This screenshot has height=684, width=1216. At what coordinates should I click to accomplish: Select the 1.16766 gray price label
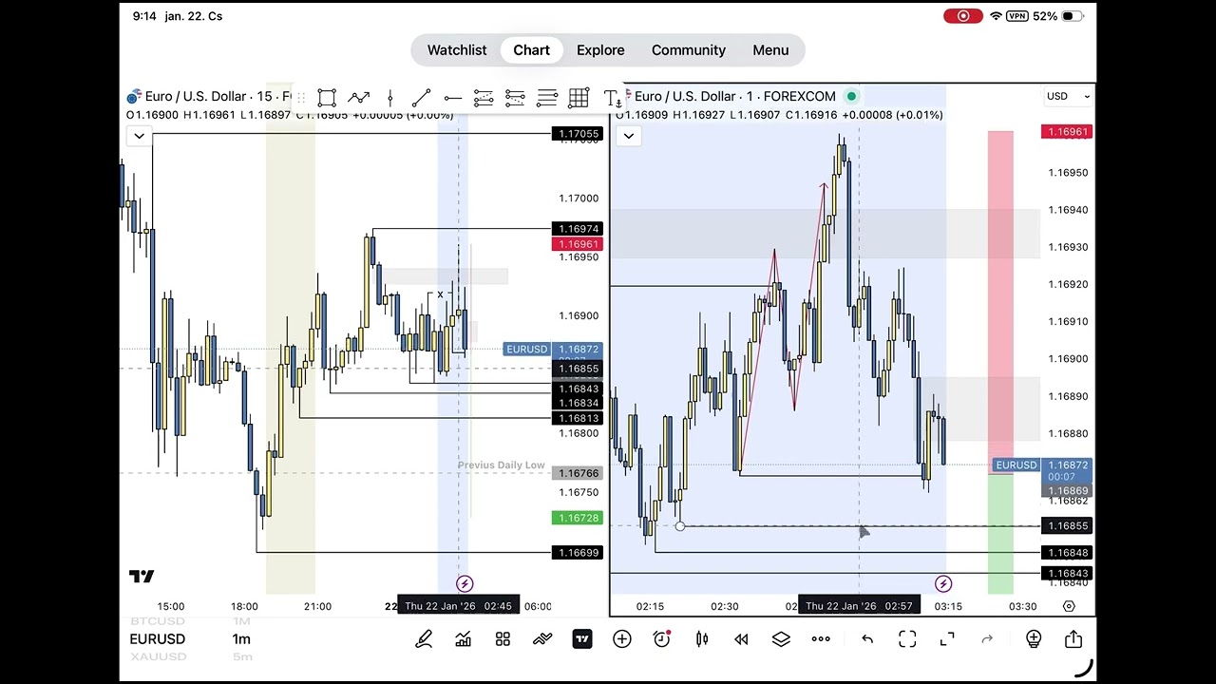click(x=579, y=473)
